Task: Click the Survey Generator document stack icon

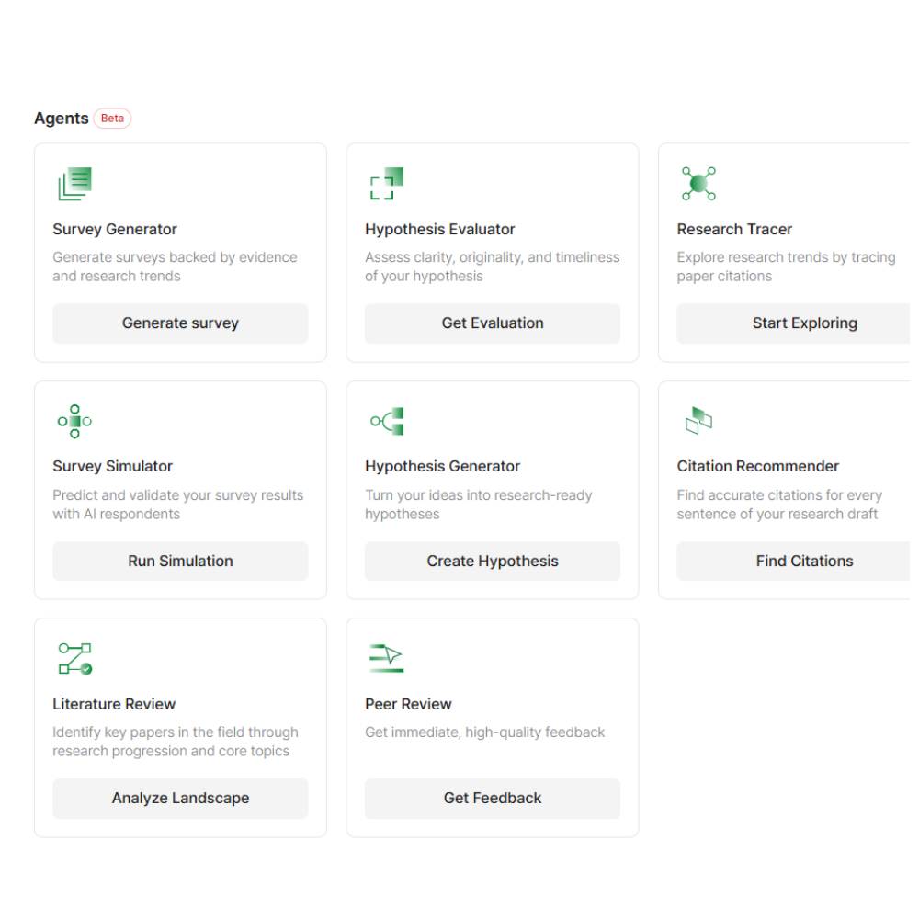Action: (x=75, y=182)
